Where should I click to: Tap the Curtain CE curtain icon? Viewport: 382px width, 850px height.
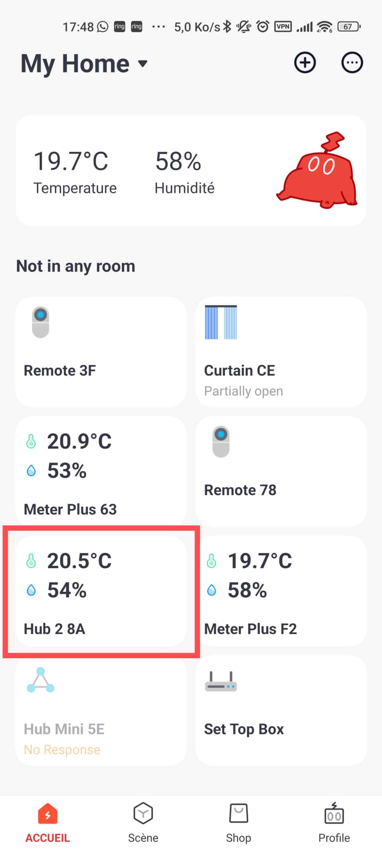click(x=221, y=322)
